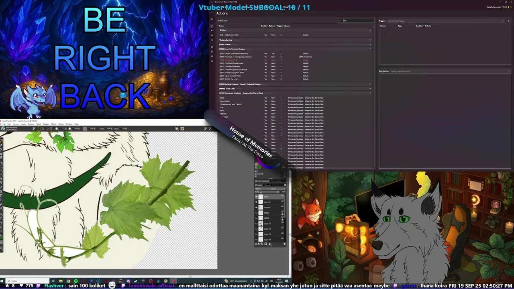
Task: Show Layer 17 via its eye toggle
Action: [x=256, y=224]
